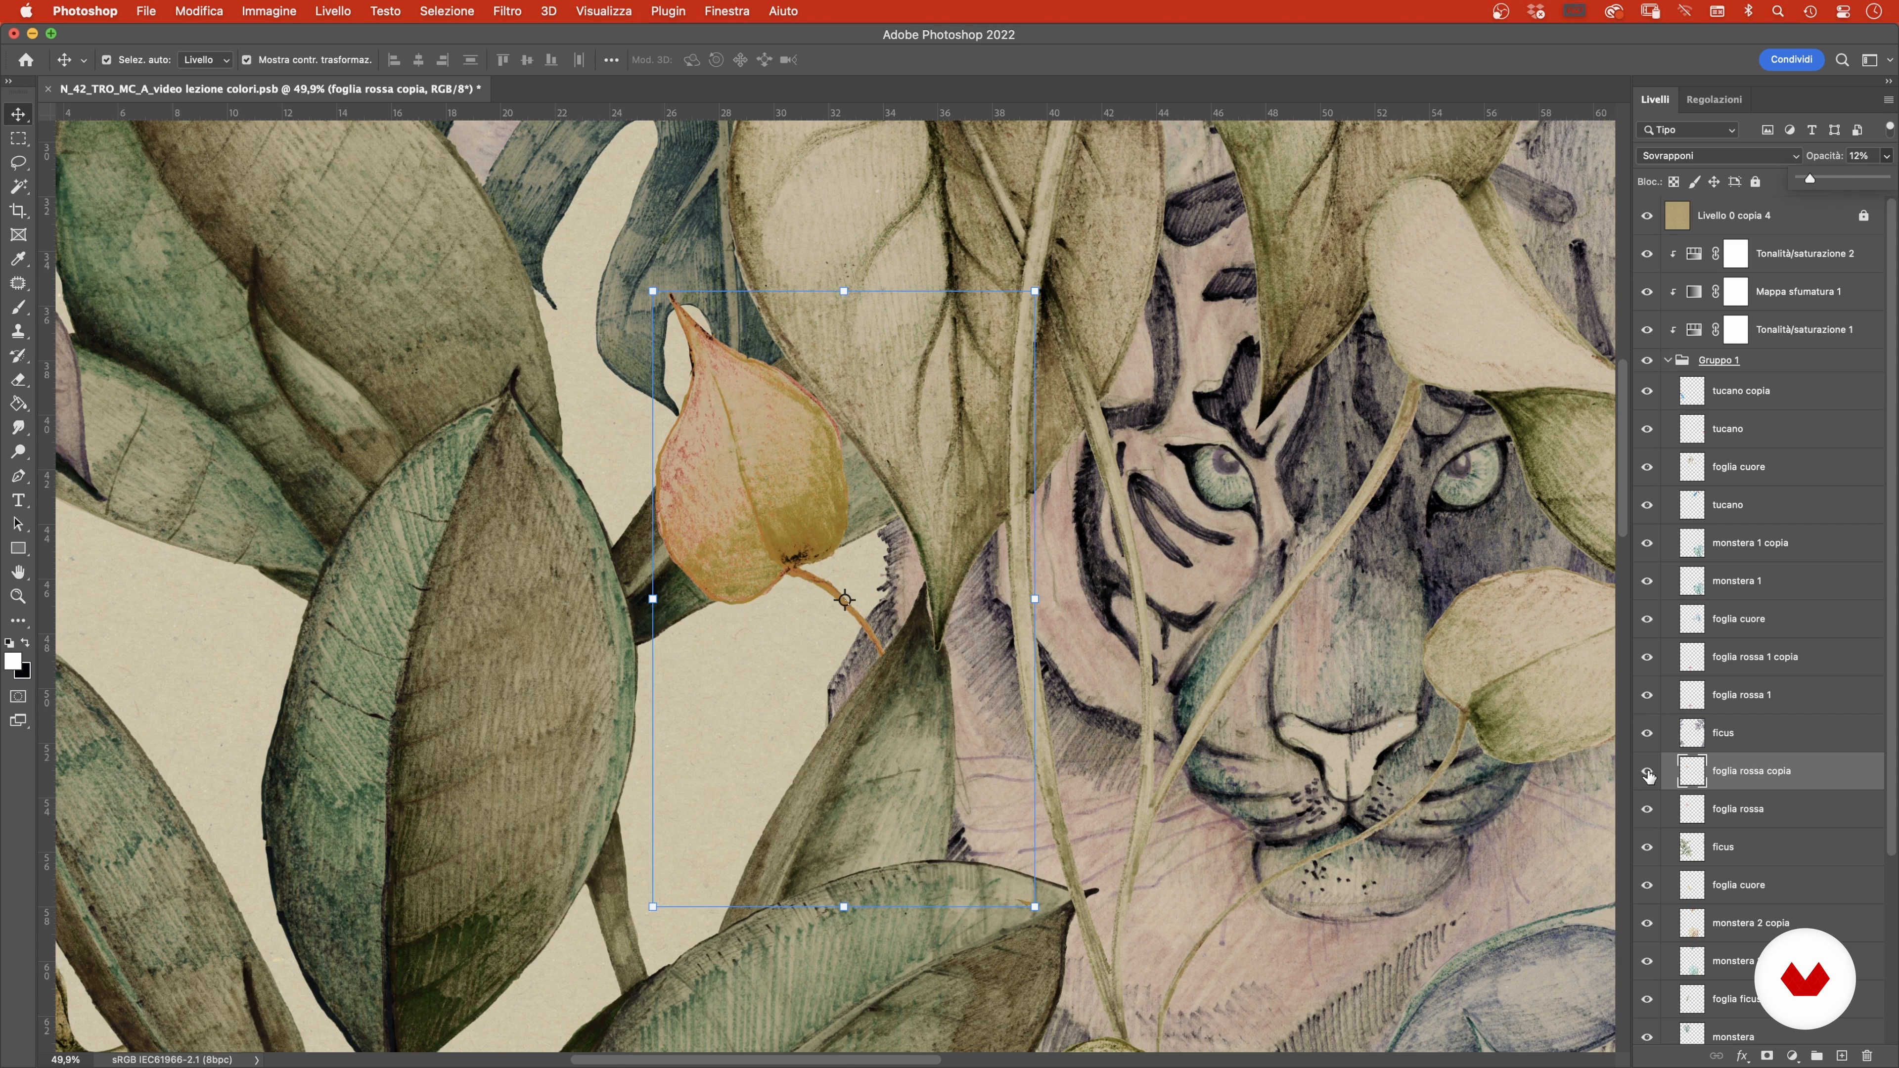The image size is (1899, 1068).
Task: Toggle visibility of foglia rossa copia layer
Action: [x=1647, y=771]
